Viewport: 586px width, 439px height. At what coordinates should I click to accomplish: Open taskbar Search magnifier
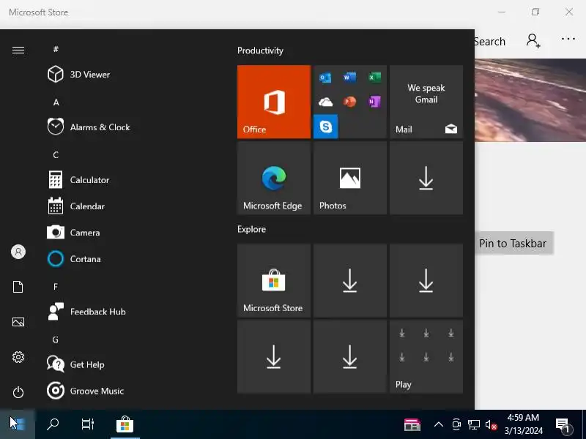point(53,424)
